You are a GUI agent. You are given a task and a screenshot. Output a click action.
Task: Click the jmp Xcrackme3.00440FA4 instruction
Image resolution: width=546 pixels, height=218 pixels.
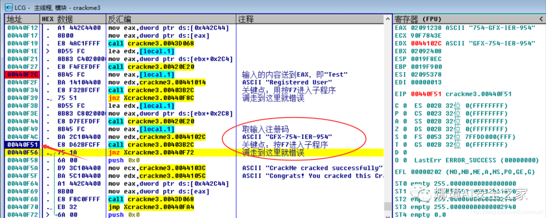click(x=151, y=207)
